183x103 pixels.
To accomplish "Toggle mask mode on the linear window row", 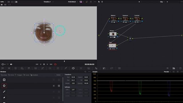I will click(59, 80).
